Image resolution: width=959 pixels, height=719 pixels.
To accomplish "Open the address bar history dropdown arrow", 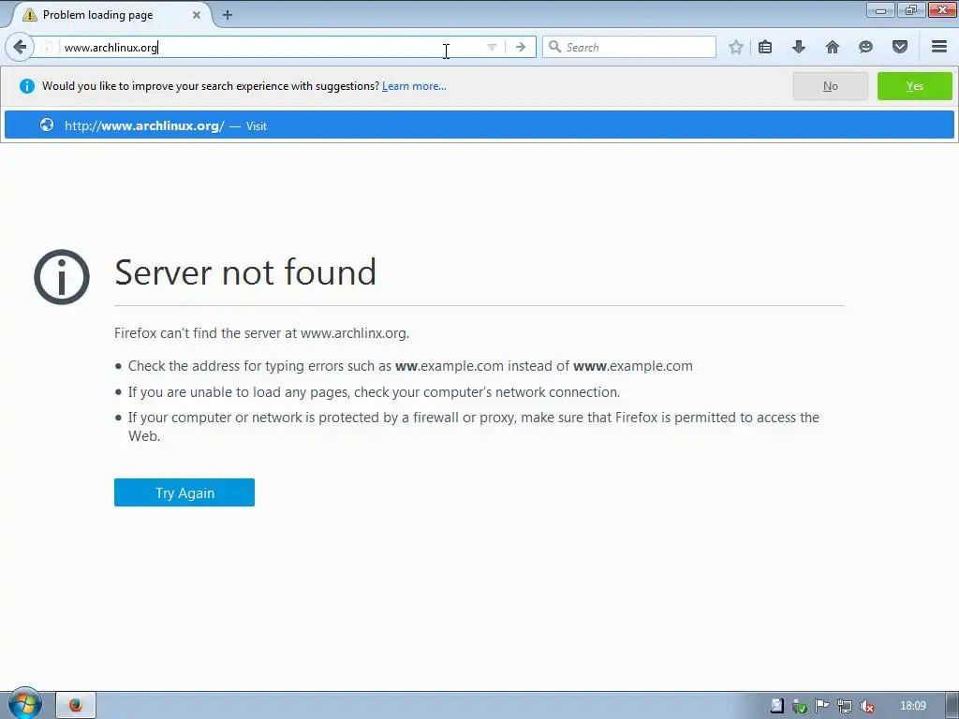I will (x=492, y=47).
